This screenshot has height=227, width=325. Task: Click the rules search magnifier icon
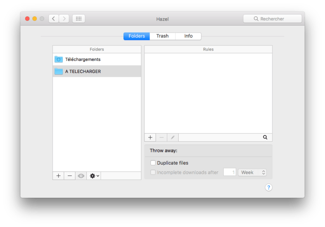click(265, 137)
